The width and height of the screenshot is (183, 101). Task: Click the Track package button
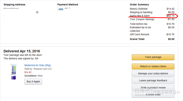[x=153, y=57]
